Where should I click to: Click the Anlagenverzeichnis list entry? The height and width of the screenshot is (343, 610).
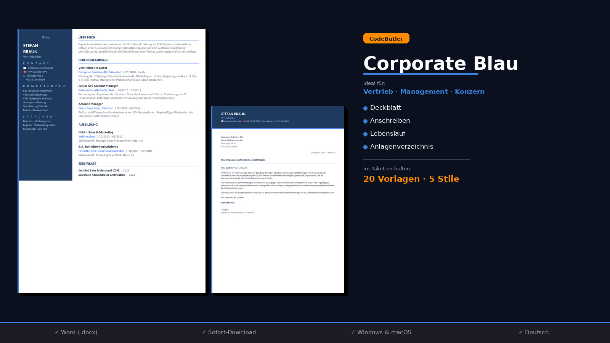(401, 146)
